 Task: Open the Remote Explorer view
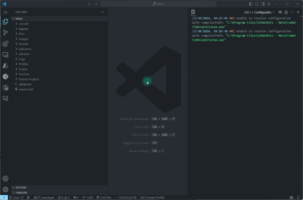[5, 55]
